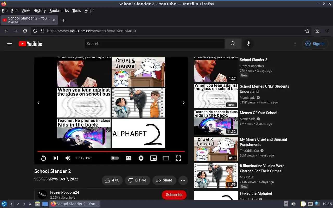The image size is (333, 208).
Task: Click the red video progress bar
Action: tap(111, 151)
